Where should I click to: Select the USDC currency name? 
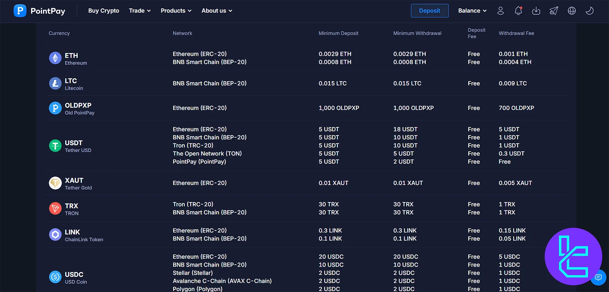point(74,274)
